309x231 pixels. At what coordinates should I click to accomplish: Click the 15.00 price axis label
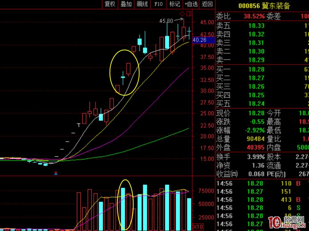click(207, 159)
